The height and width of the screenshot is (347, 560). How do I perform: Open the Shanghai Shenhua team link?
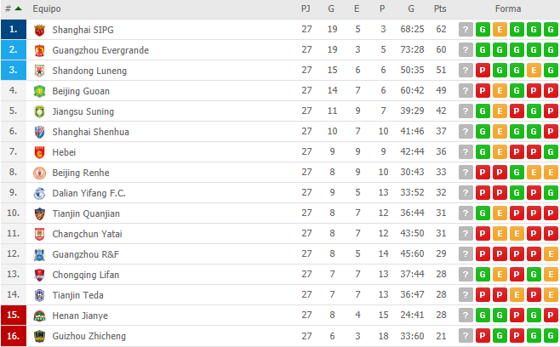click(x=90, y=132)
